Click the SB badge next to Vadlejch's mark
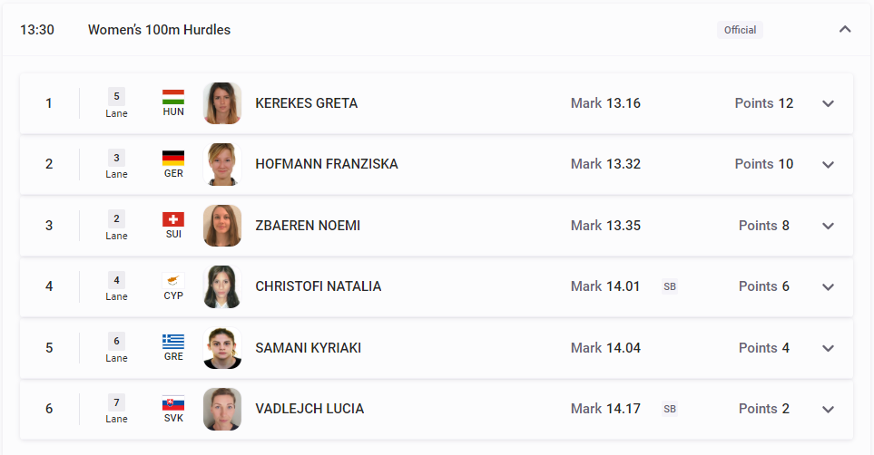This screenshot has width=874, height=455. tap(670, 409)
